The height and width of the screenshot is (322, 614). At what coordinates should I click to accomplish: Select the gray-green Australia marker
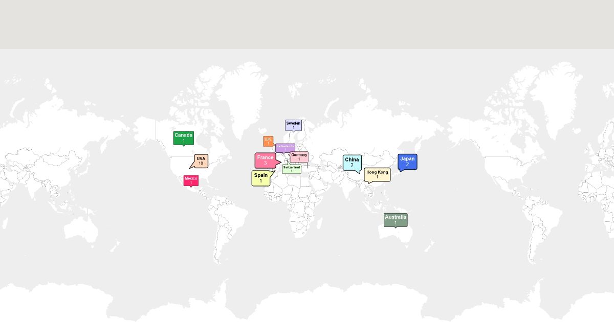pyautogui.click(x=396, y=220)
